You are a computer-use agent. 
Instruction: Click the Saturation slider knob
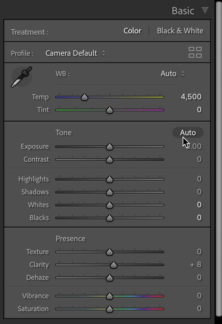point(109,309)
